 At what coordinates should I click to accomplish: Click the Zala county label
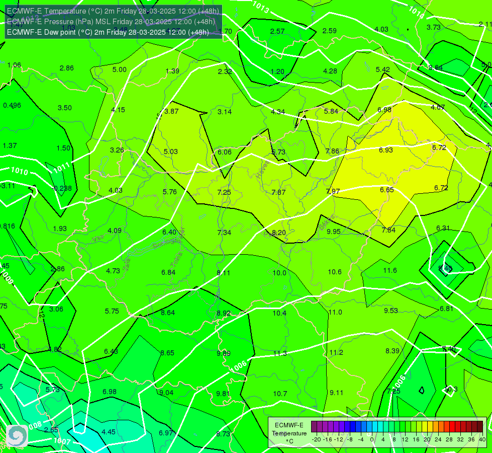click(127, 265)
